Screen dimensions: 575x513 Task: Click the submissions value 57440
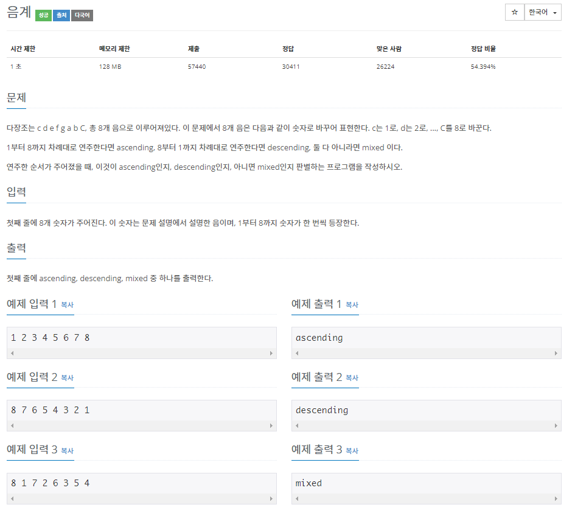(x=197, y=67)
